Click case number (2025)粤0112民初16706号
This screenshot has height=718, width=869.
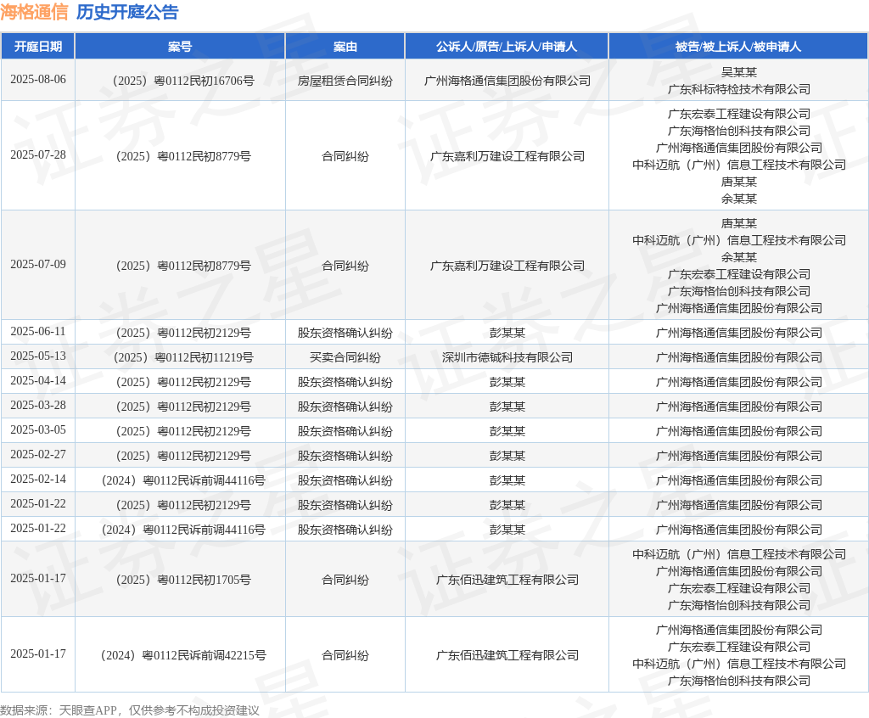tap(180, 81)
